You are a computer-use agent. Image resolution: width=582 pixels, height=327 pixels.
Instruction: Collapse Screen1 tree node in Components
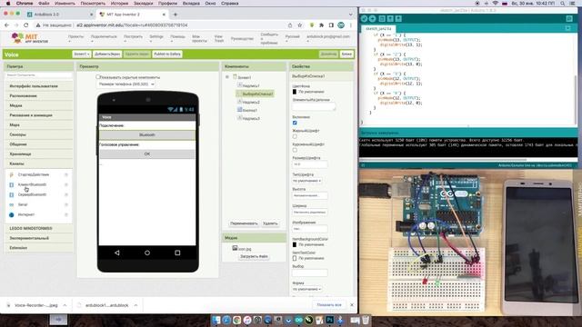[227, 77]
